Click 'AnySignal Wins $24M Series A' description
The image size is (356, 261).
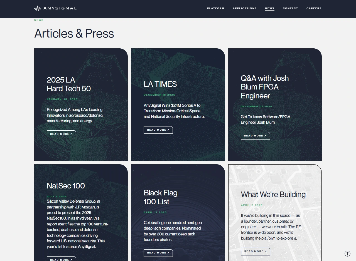174,111
